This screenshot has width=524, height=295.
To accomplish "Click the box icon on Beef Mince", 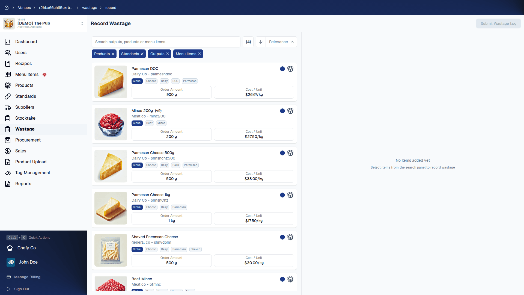I will [x=290, y=279].
